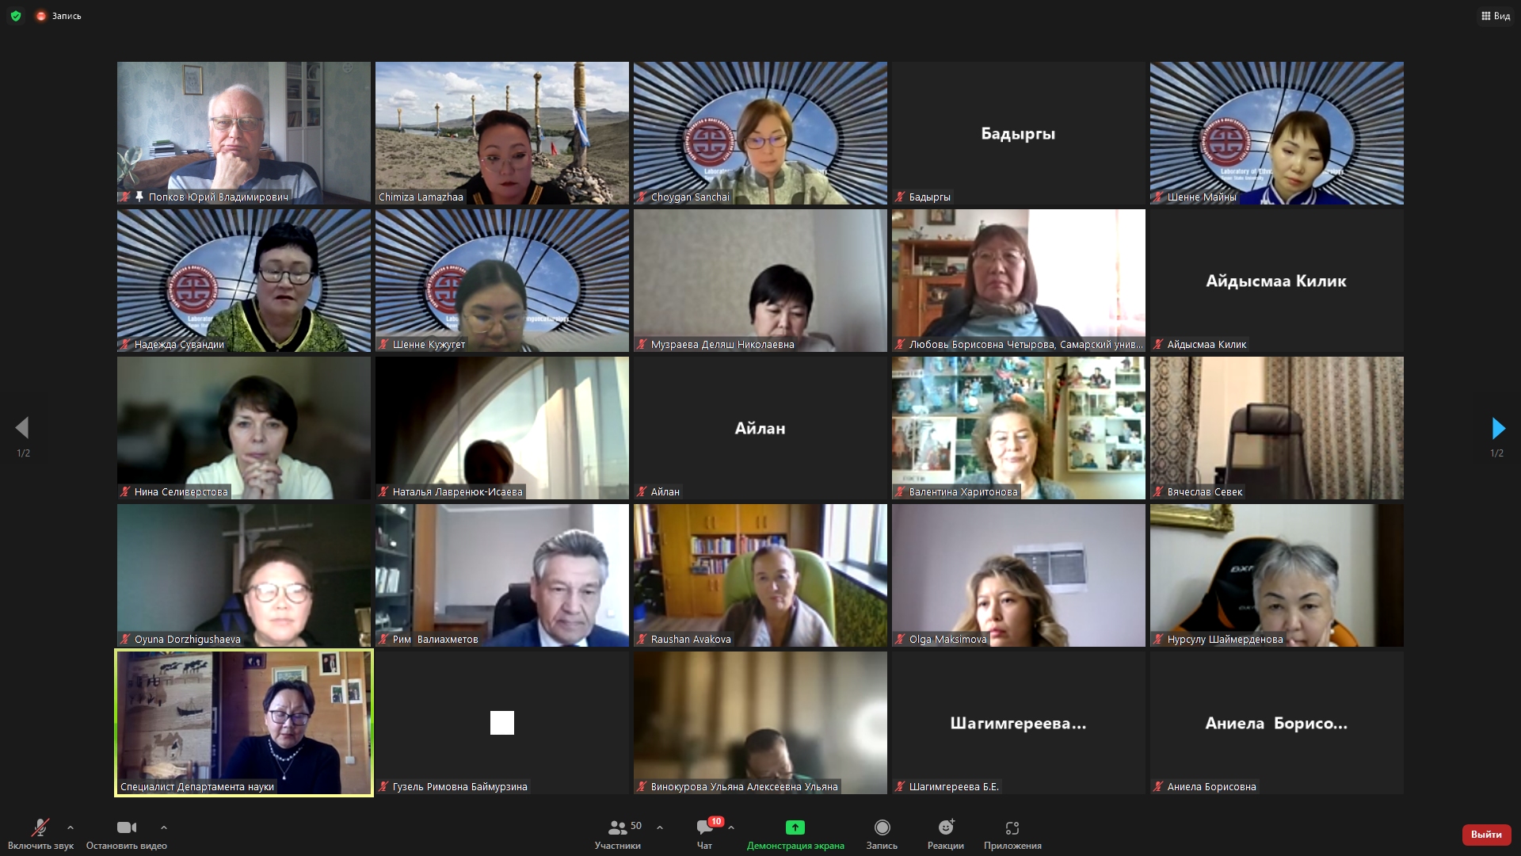This screenshot has width=1521, height=856.
Task: Click the green encryption shield icon
Action: click(16, 16)
